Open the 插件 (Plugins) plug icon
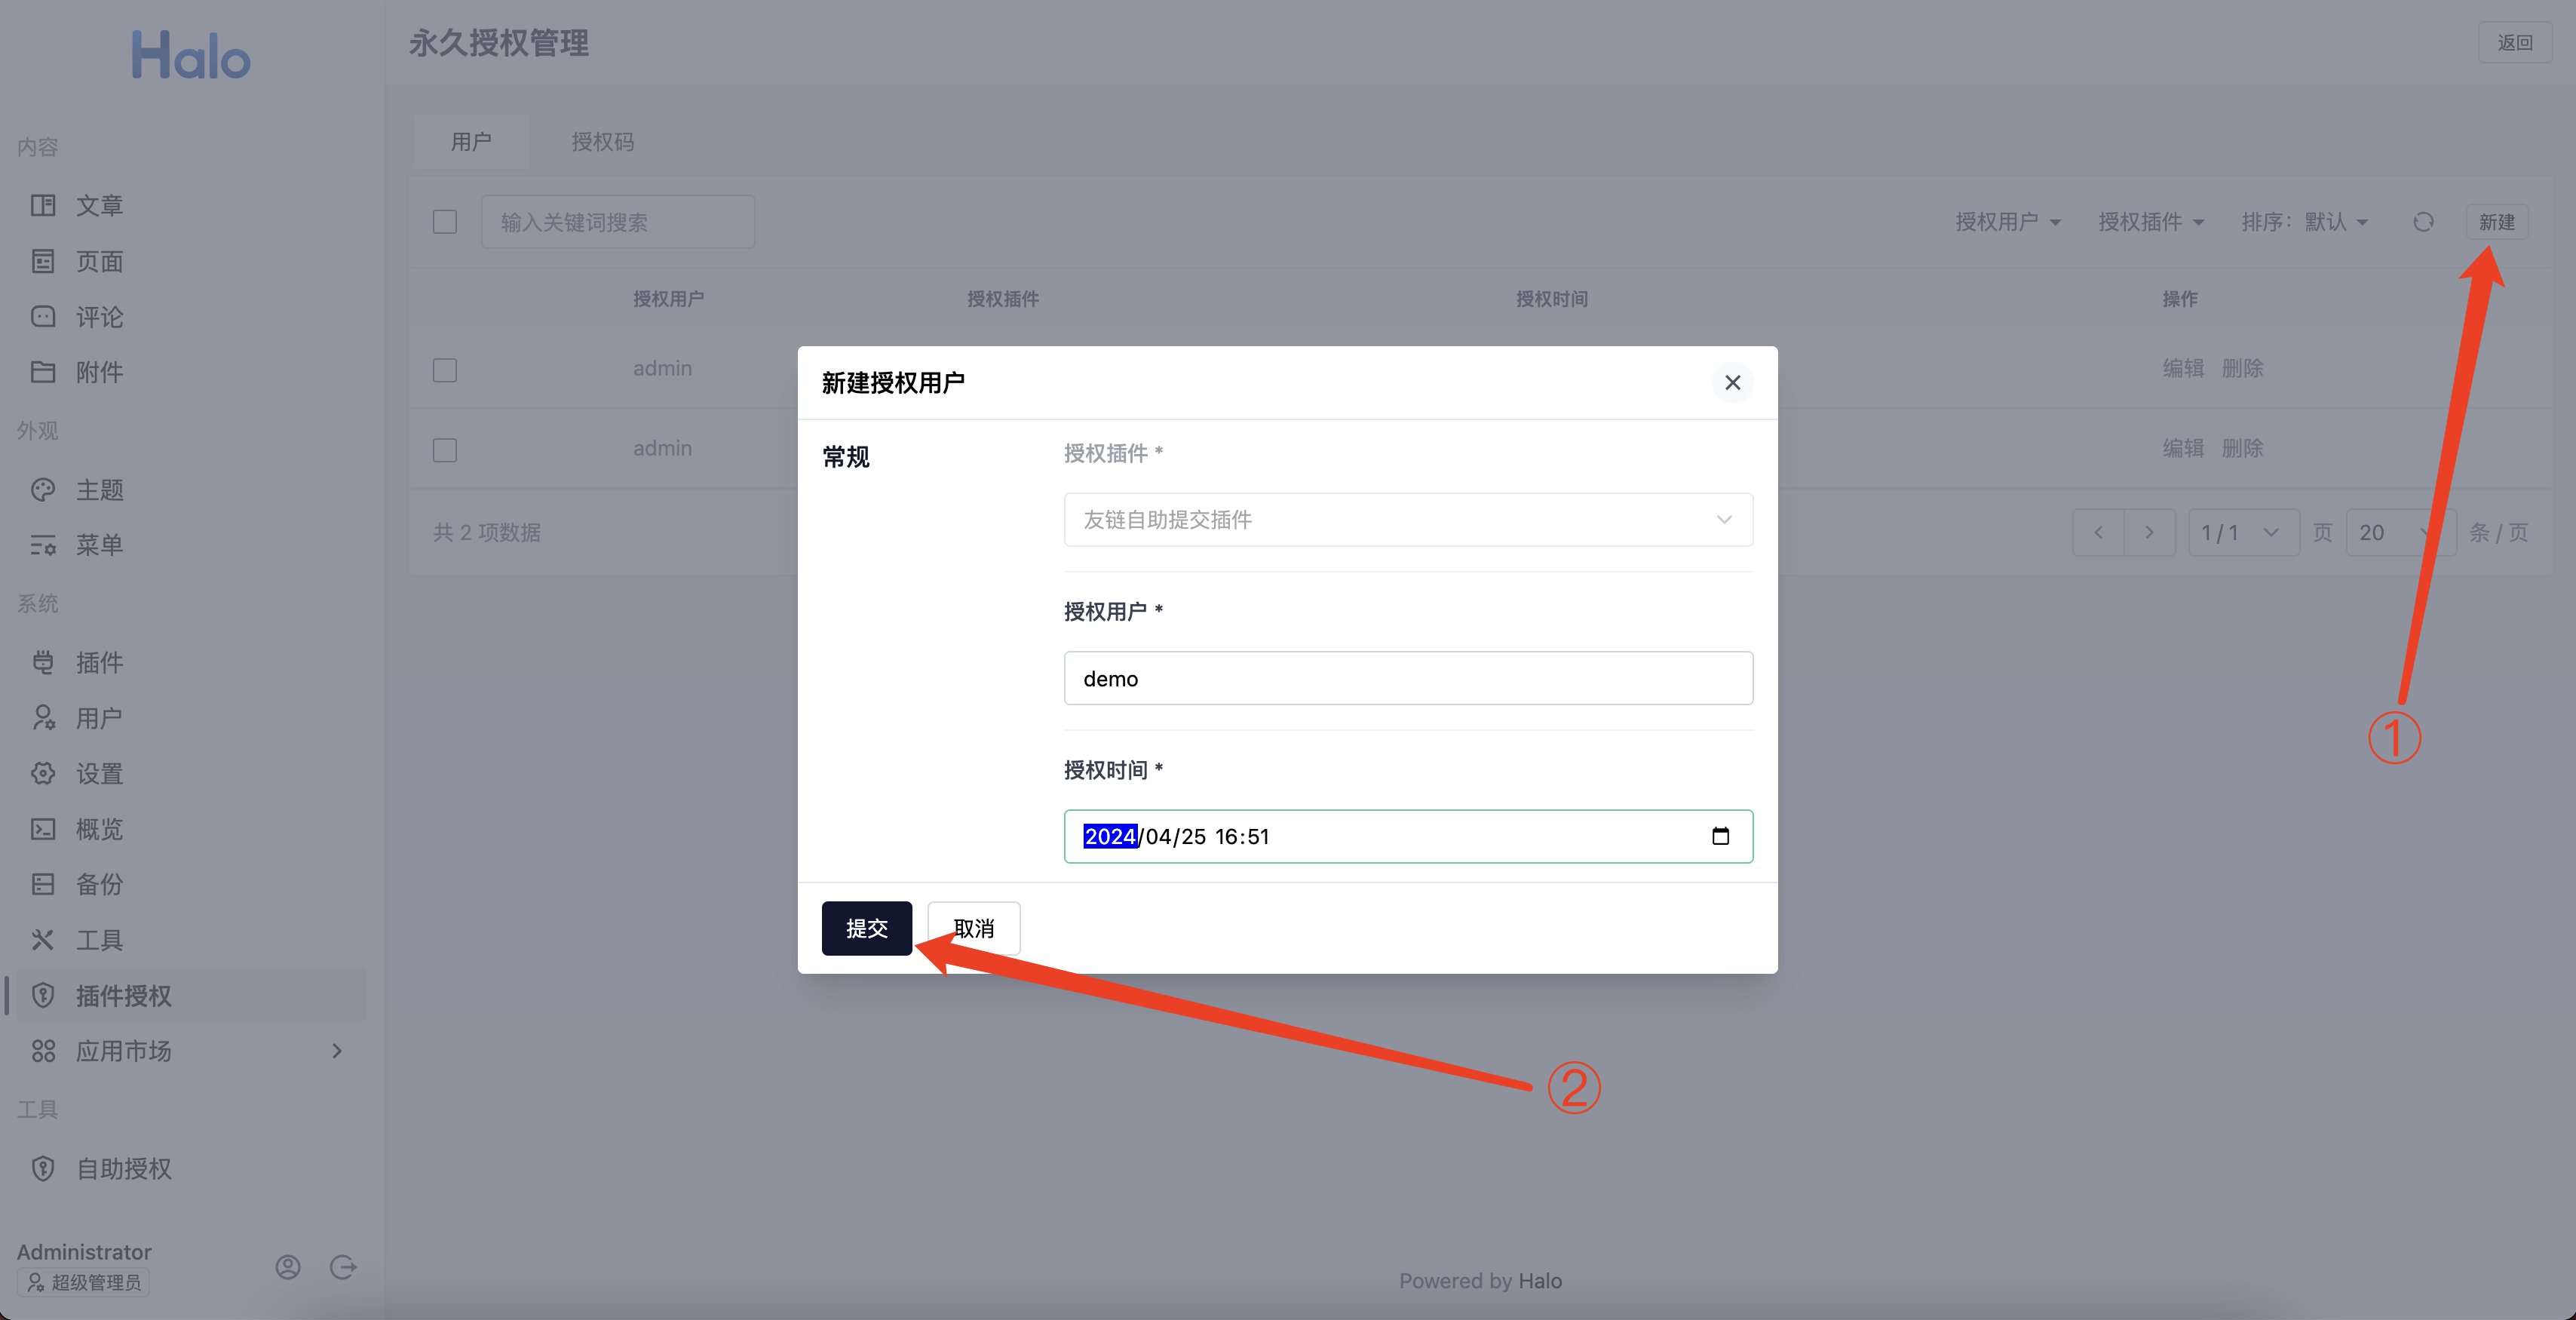 point(43,662)
